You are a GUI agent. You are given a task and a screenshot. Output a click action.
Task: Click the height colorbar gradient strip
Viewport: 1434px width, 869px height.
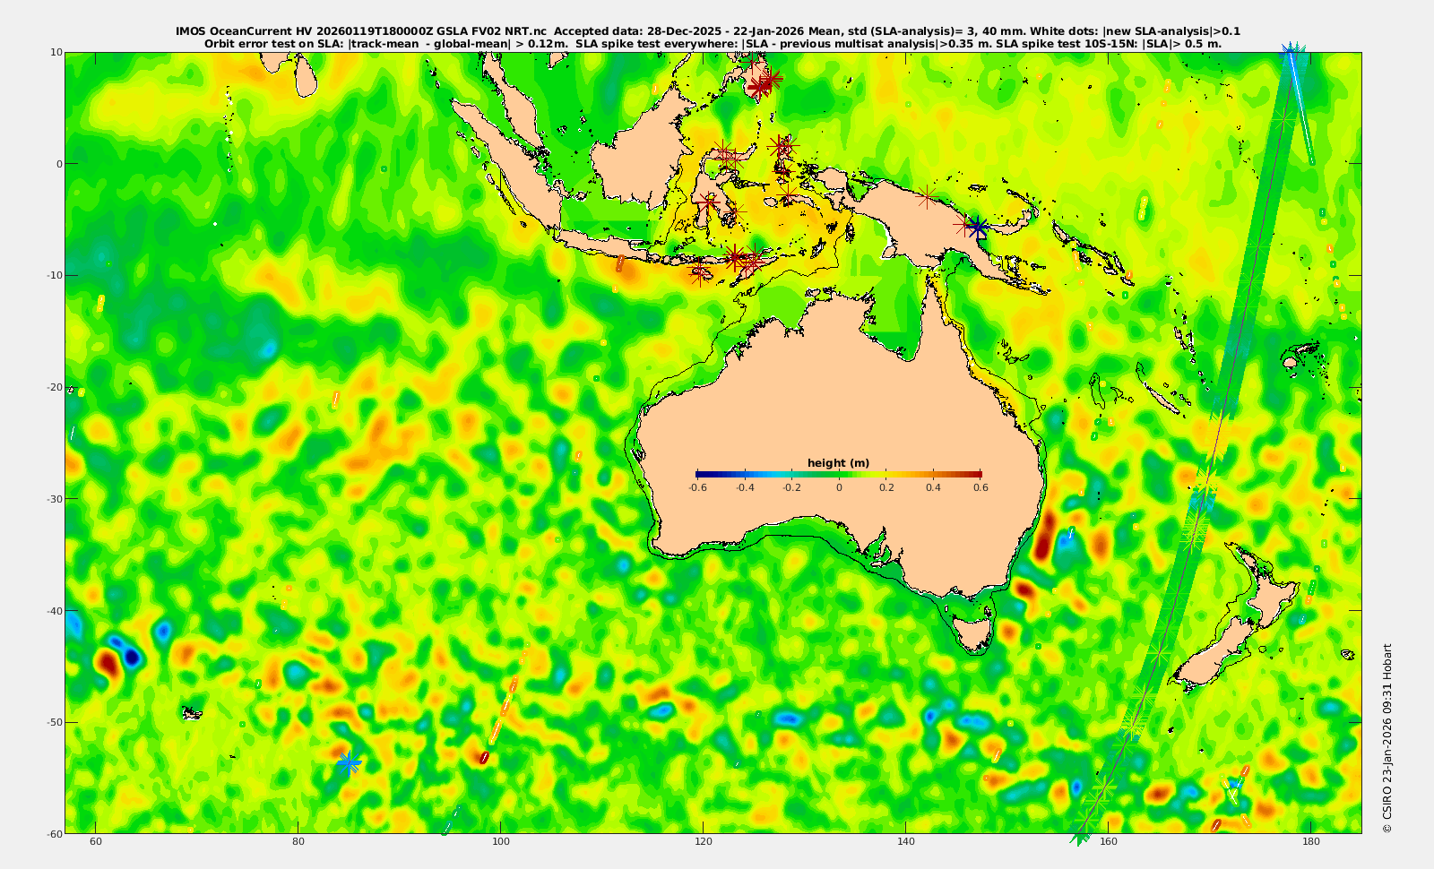tap(839, 474)
